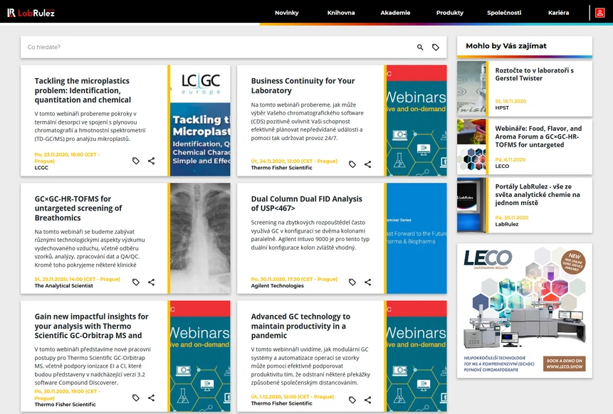This screenshot has width=613, height=414.
Task: Open 'Roztočte to v laboratoři s Gerstel Twister'
Action: tap(535, 74)
